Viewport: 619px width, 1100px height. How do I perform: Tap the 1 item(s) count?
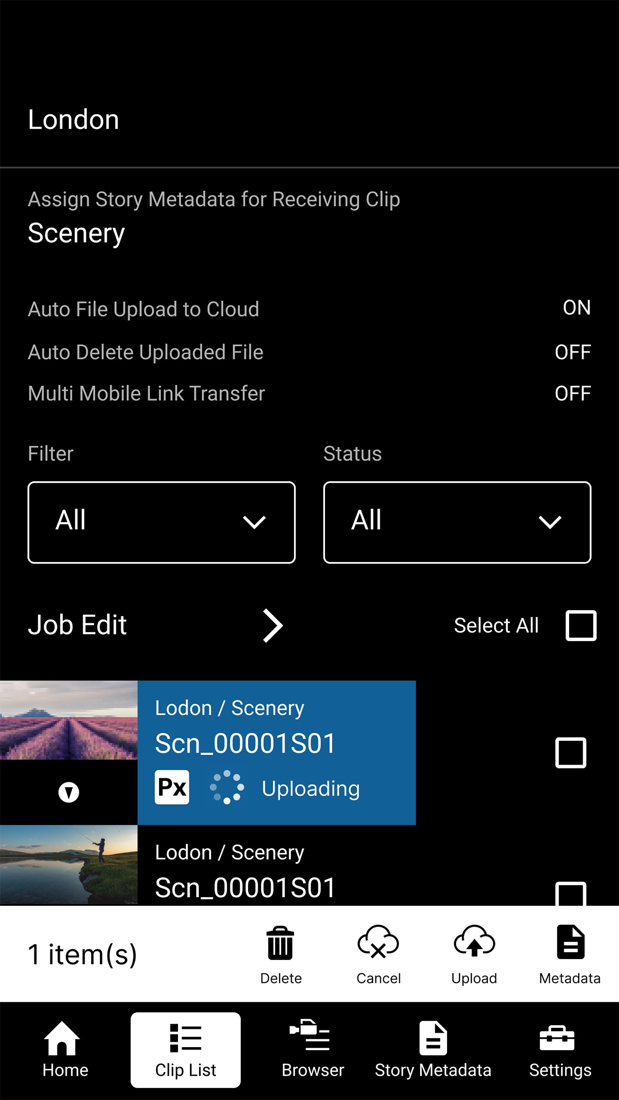click(82, 955)
